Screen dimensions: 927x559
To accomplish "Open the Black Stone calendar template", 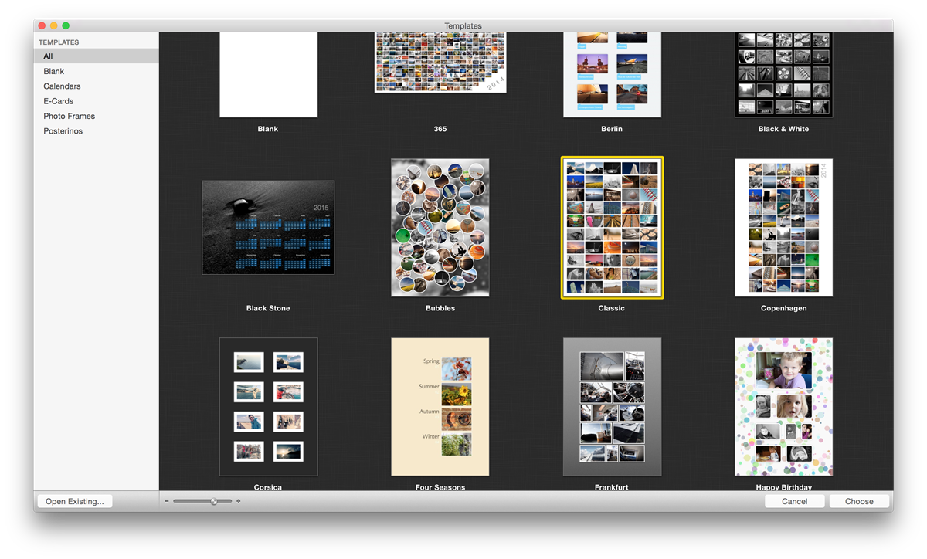I will click(x=268, y=228).
